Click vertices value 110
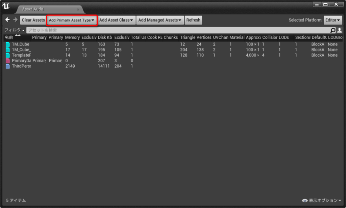 200,55
